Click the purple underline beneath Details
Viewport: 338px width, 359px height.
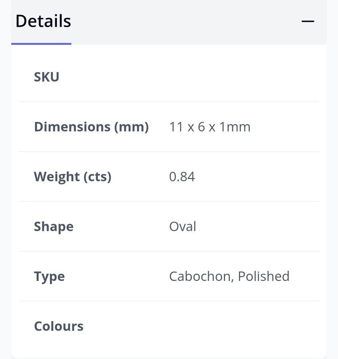click(x=41, y=43)
